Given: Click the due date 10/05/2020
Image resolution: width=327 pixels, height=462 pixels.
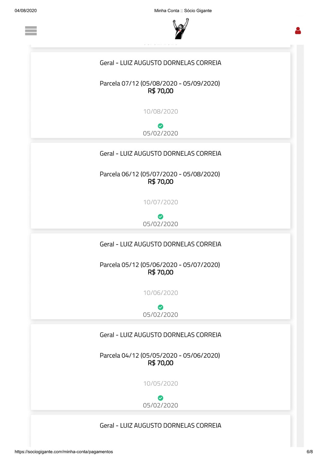Looking at the screenshot, I should (161, 383).
